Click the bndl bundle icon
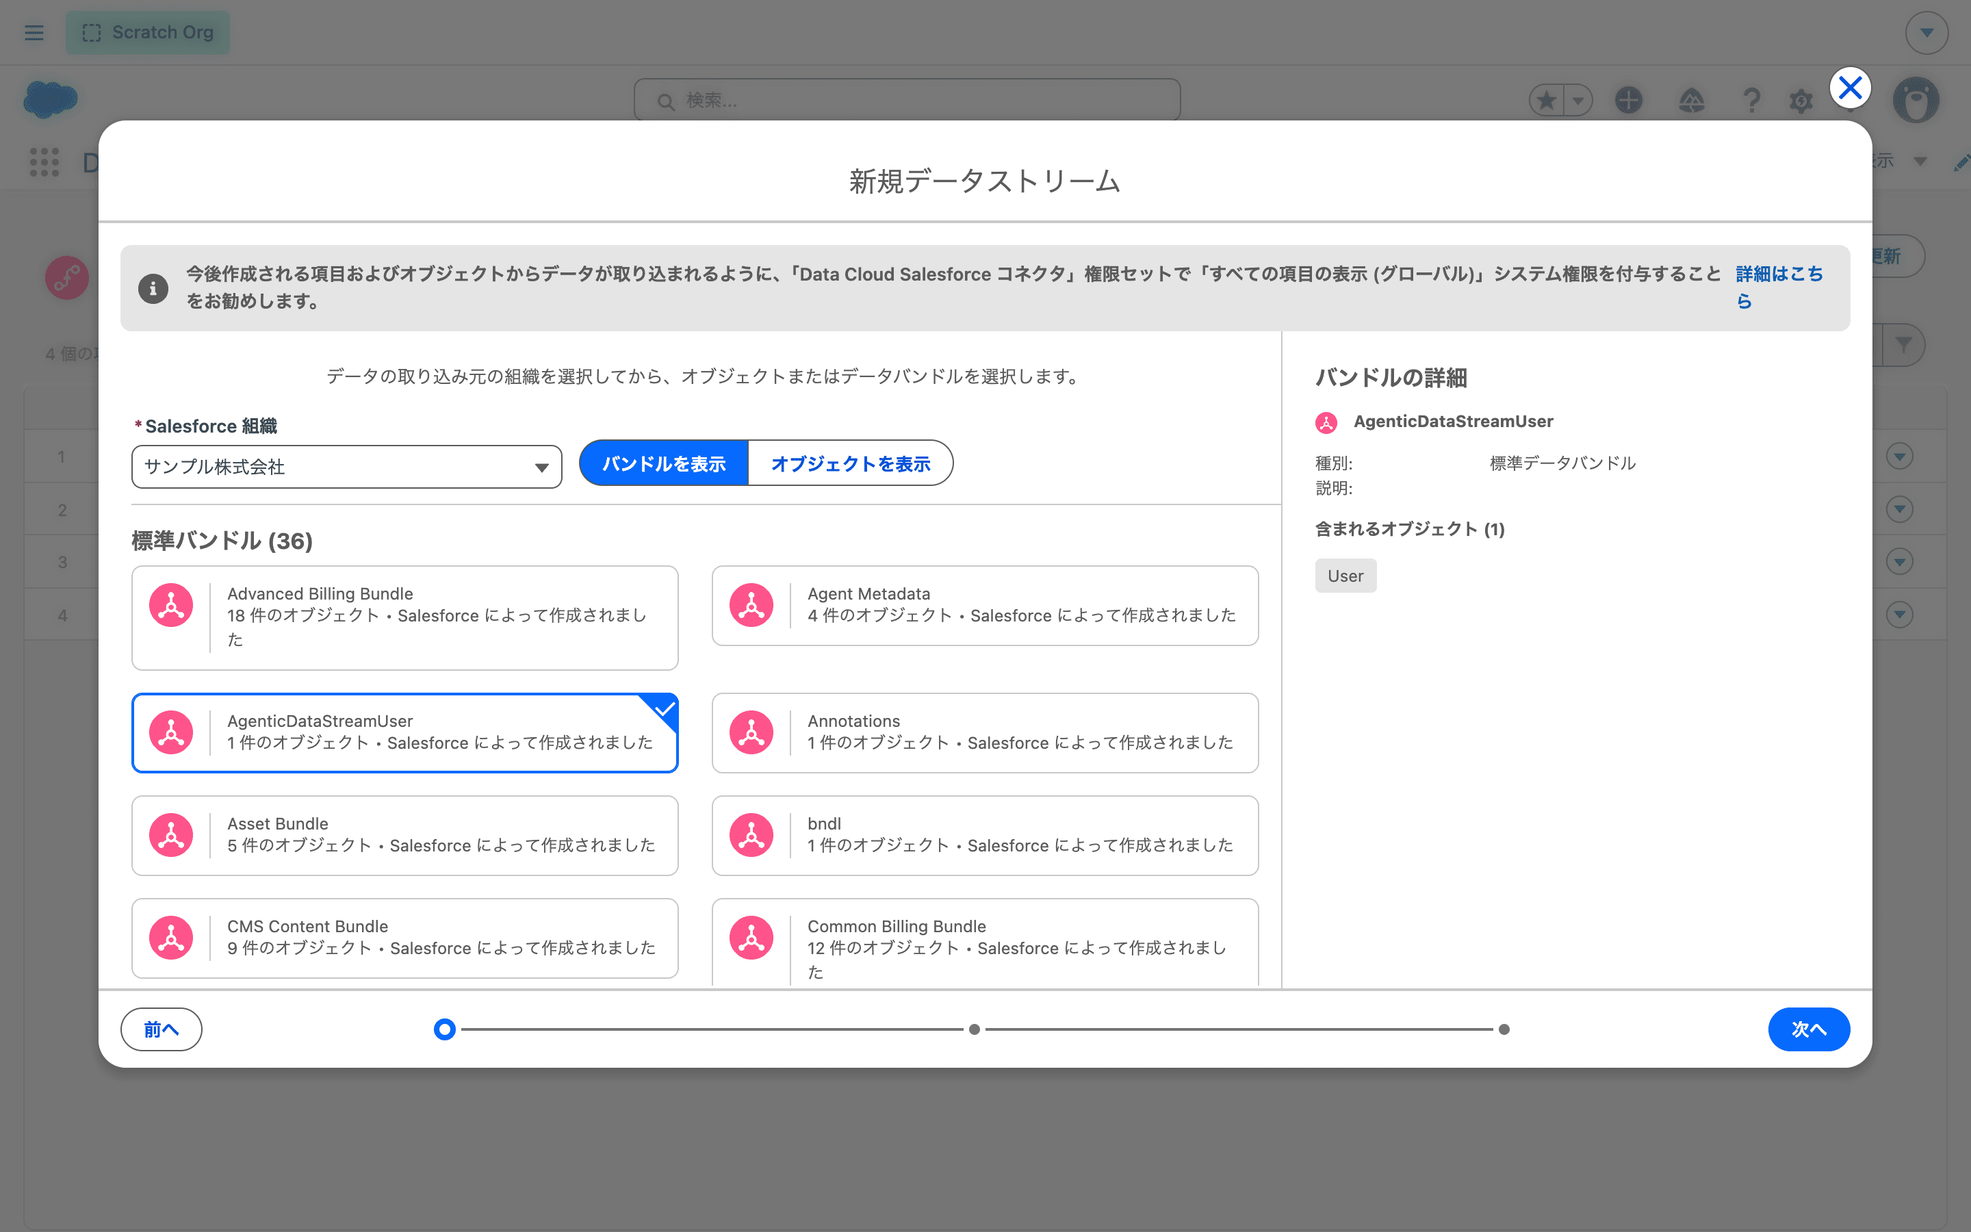 click(x=751, y=834)
